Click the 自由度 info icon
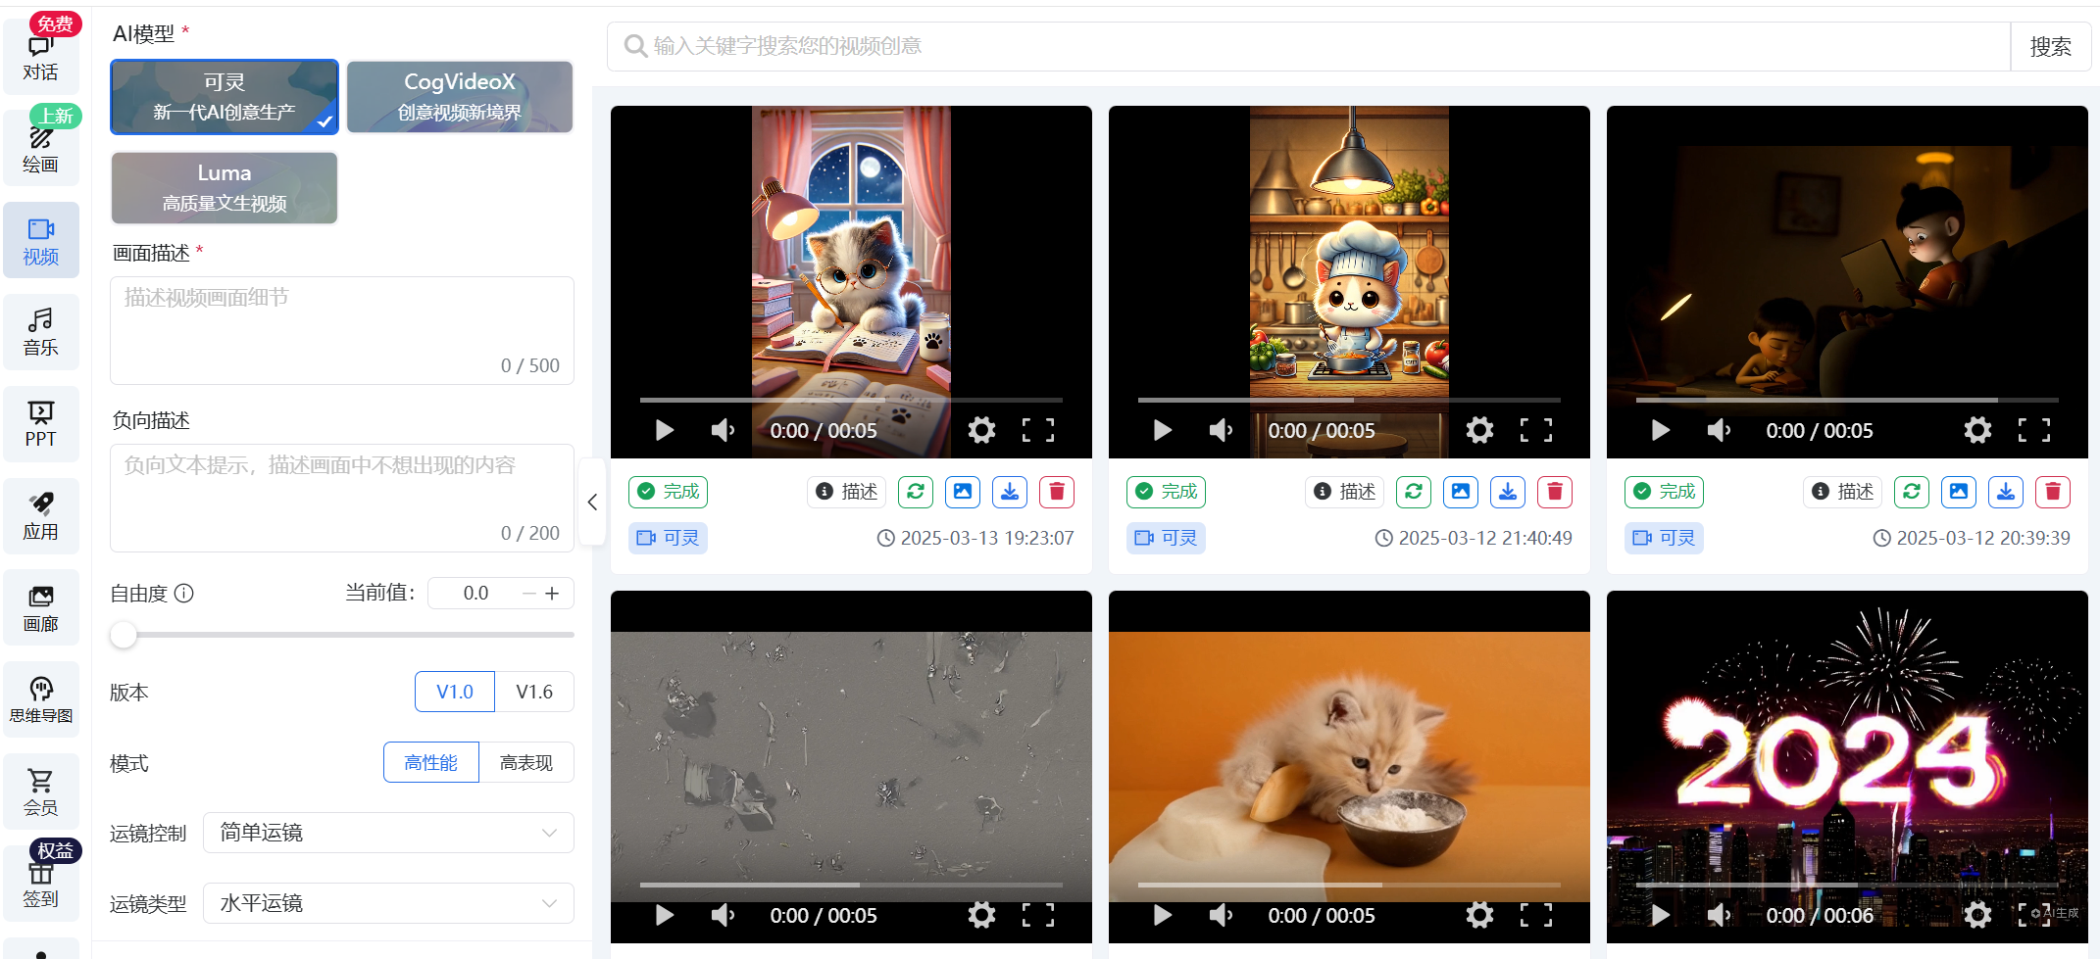 coord(184,594)
